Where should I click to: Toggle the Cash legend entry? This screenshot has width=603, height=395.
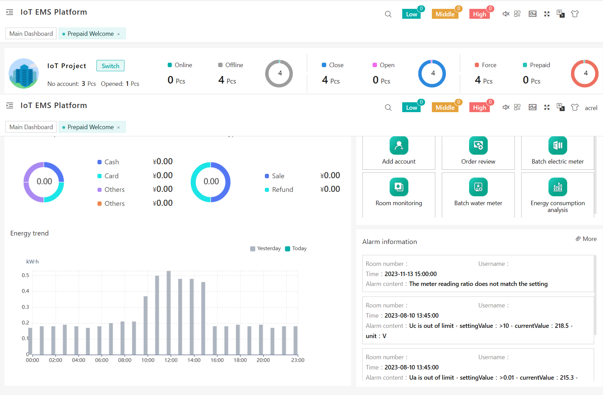coord(108,162)
